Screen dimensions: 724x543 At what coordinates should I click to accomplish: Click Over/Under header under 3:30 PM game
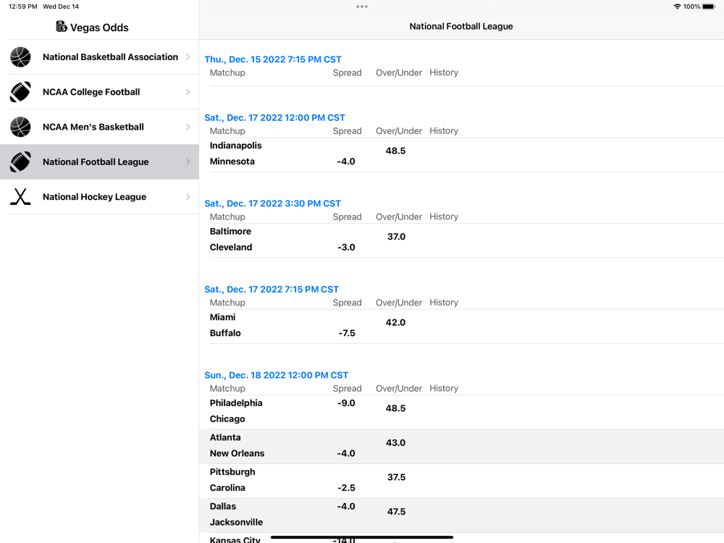[x=399, y=216]
